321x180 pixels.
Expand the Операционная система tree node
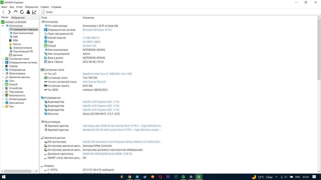pos(3,62)
